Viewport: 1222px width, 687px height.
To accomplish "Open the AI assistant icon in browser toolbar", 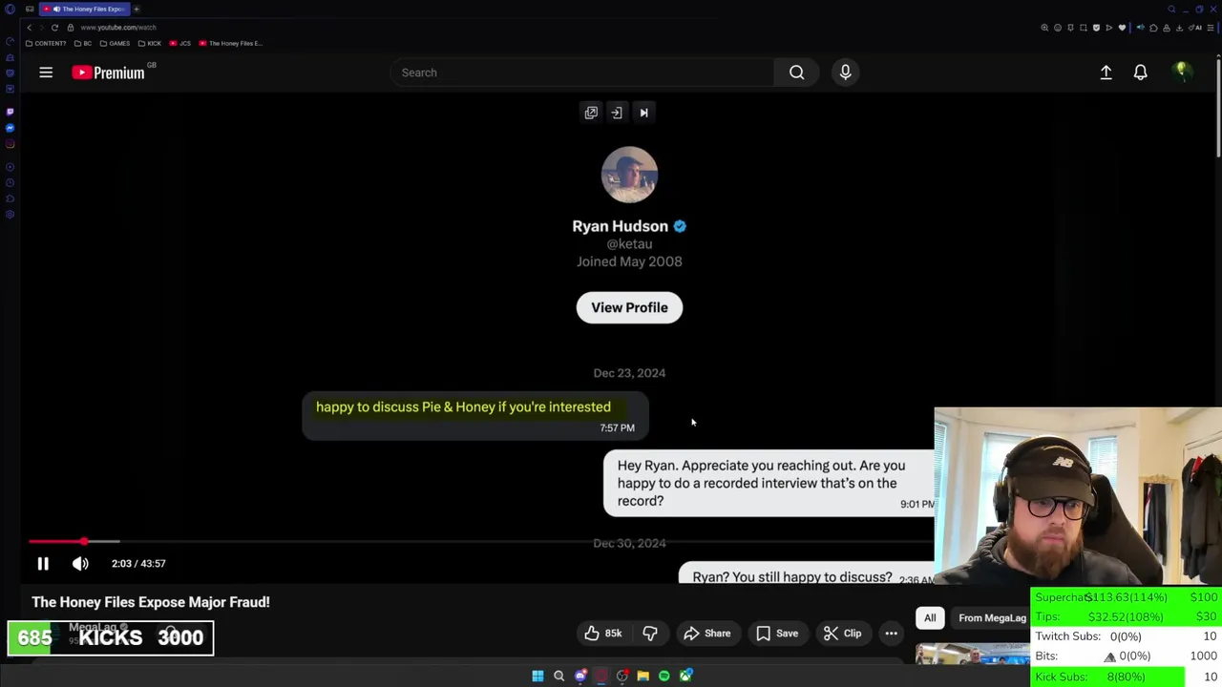I will coord(1195,28).
